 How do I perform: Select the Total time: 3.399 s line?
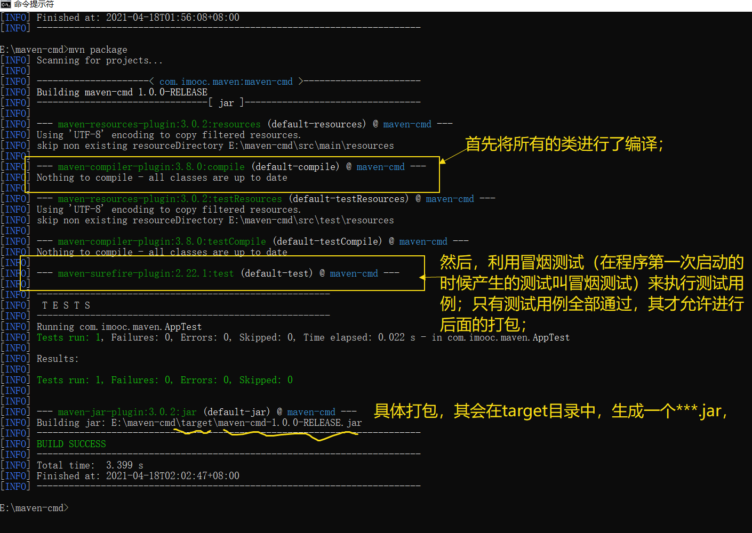(89, 465)
